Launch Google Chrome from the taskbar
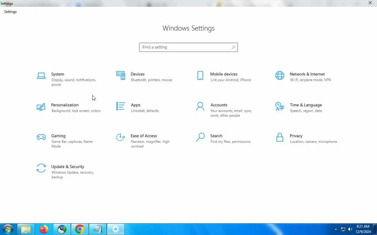The height and width of the screenshot is (235, 377). point(80,229)
